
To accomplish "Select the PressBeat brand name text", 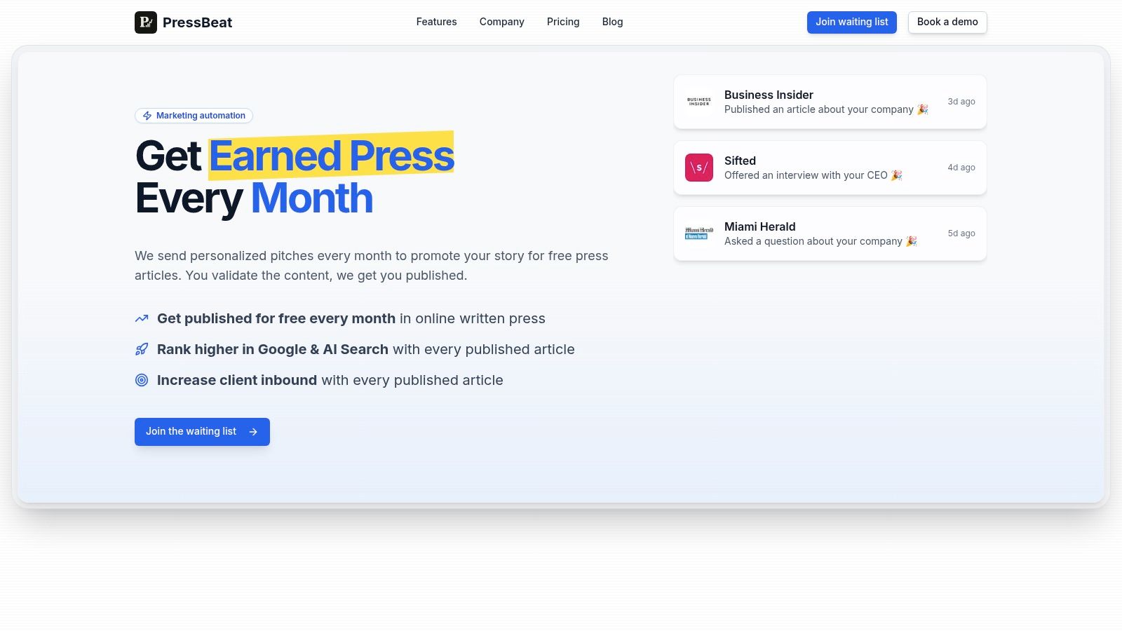I will point(197,22).
